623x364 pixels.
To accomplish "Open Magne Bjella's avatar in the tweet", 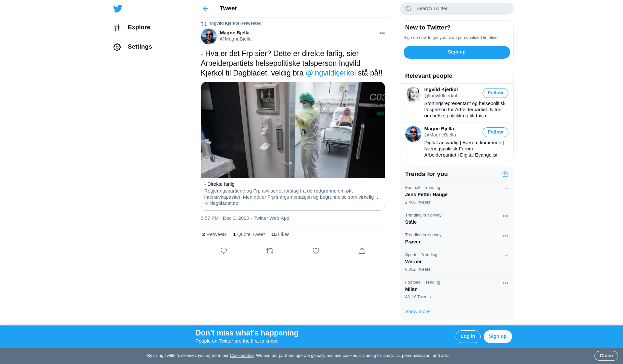I will click(209, 36).
